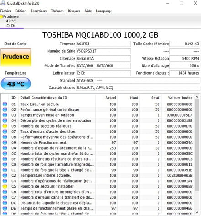Click the Valeurs brutes column header
The height and width of the screenshot is (218, 201).
[x=178, y=98]
